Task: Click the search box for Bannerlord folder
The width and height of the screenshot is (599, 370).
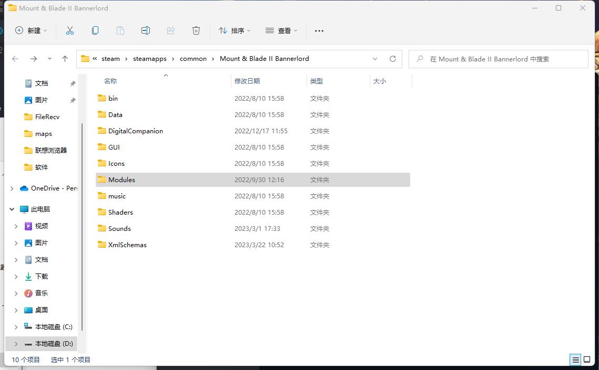Action: click(499, 59)
